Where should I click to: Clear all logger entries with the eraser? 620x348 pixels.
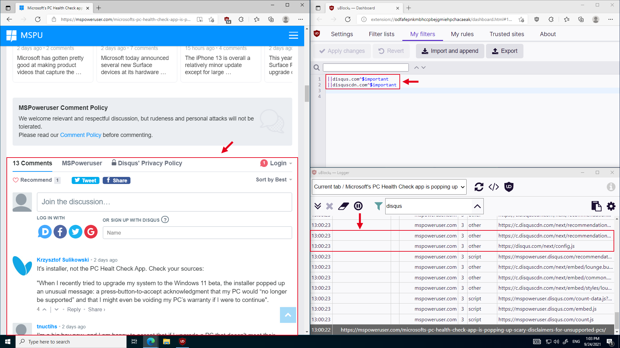point(343,206)
